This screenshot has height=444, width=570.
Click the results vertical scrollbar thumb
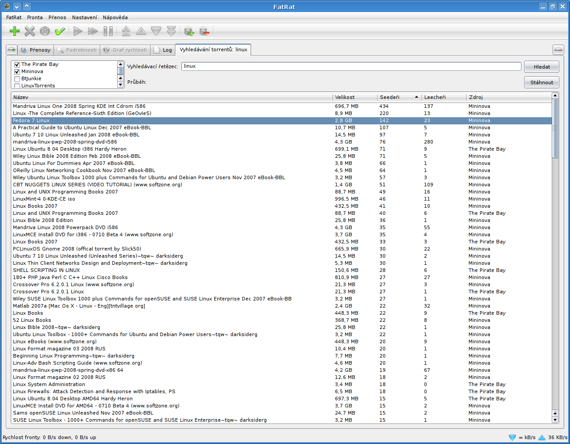pos(555,128)
